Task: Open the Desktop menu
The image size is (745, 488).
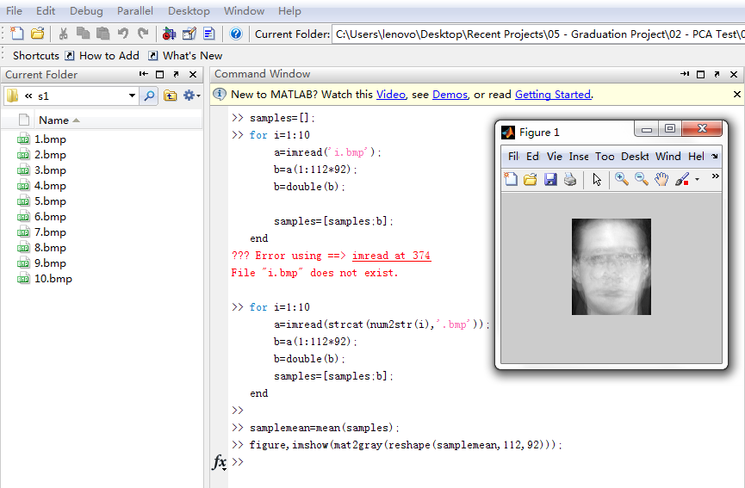Action: coord(189,10)
